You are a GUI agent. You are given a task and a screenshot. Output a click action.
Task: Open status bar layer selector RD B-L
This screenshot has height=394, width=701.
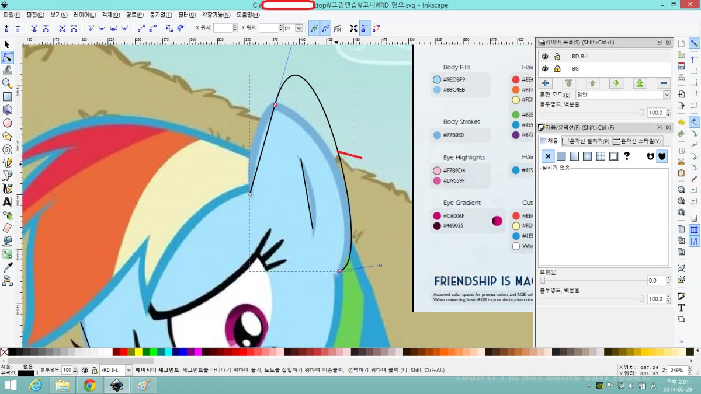(117, 370)
